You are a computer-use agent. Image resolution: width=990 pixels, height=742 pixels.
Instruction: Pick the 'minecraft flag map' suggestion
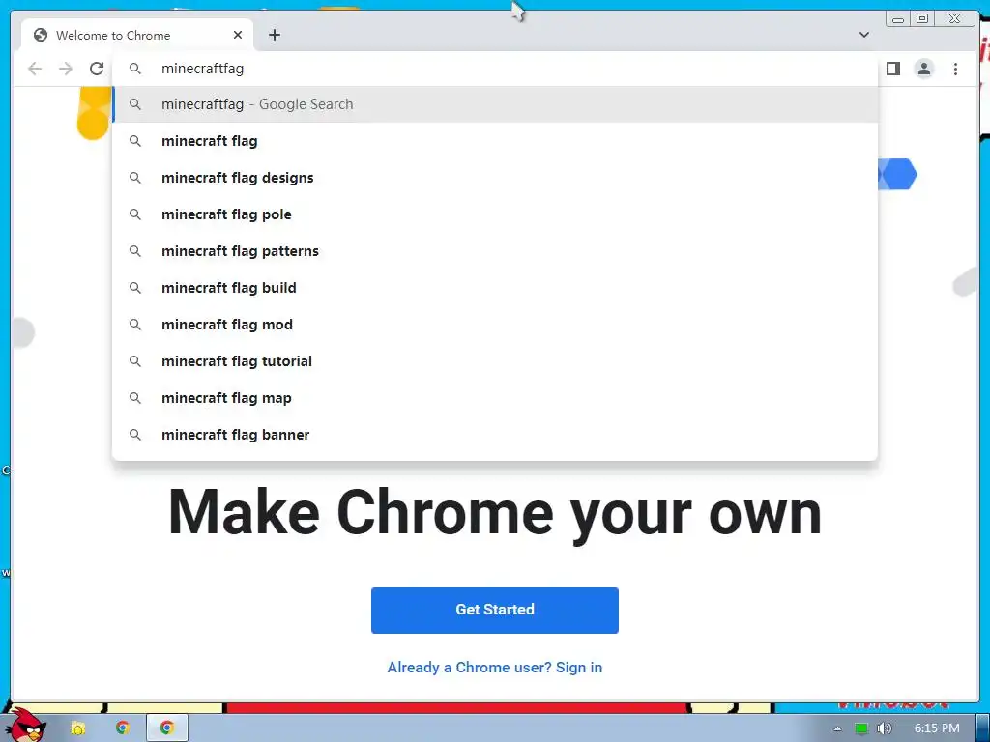495,398
